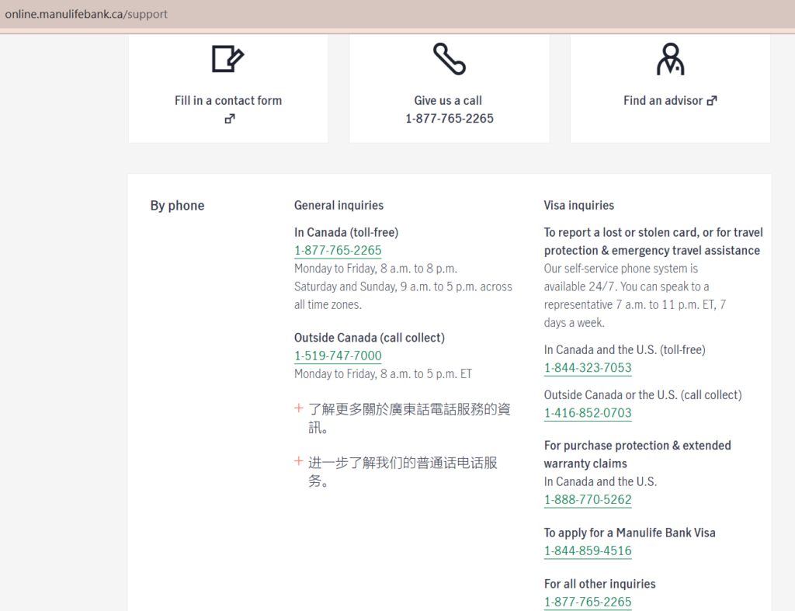This screenshot has height=611, width=795.
Task: Click the Give us a call card number
Action: pyautogui.click(x=449, y=119)
